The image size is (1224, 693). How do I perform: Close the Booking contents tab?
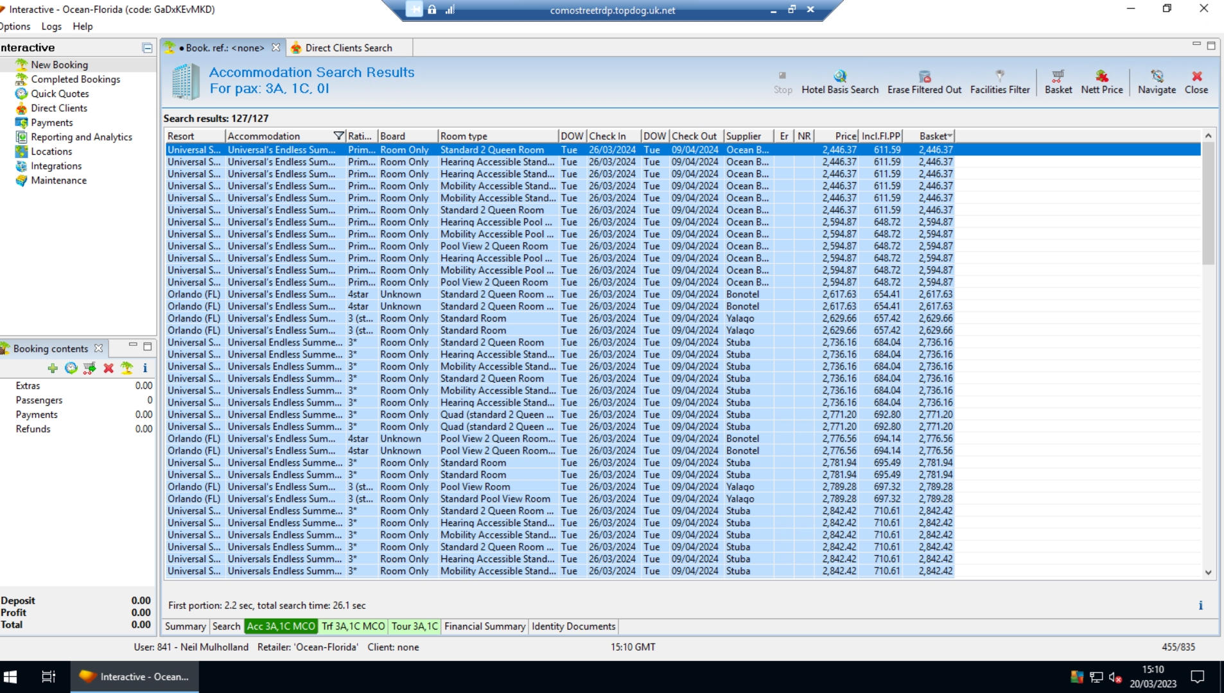coord(98,348)
